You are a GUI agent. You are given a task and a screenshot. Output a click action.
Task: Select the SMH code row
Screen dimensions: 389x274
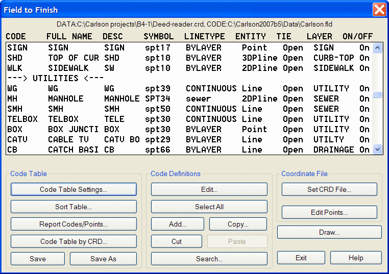pos(188,109)
